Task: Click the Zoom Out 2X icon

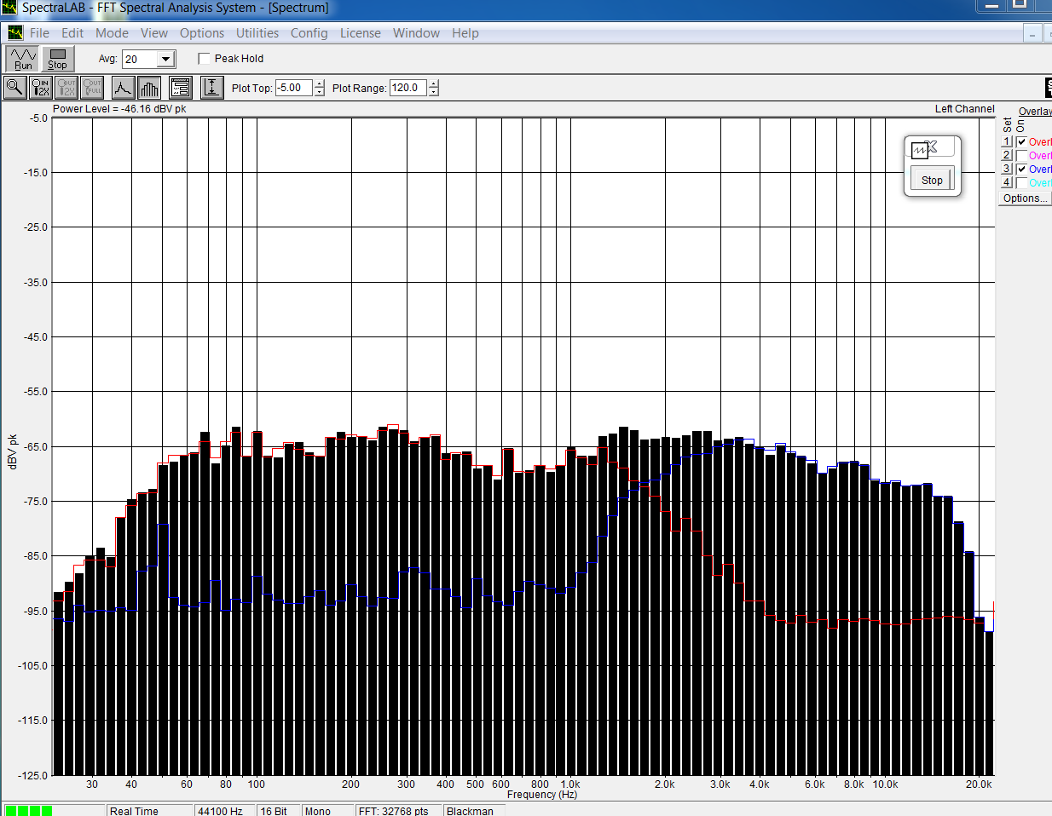Action: click(66, 87)
